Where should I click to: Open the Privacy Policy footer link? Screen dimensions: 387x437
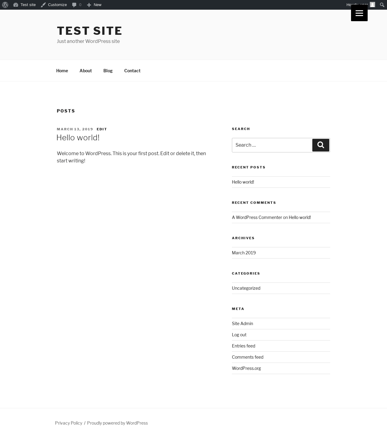pos(69,423)
